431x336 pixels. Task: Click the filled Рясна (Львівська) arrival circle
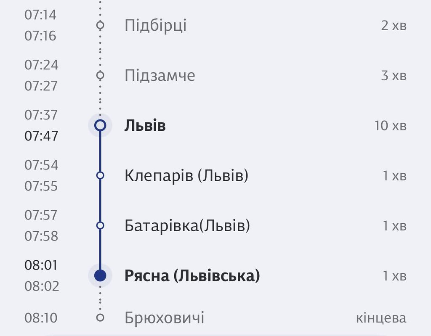(100, 275)
